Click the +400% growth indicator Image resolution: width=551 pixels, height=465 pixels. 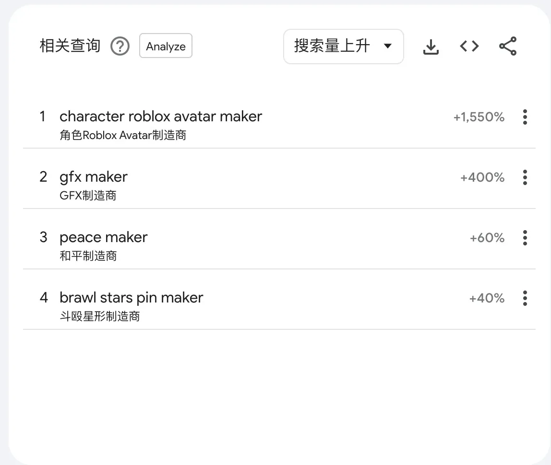pyautogui.click(x=482, y=177)
